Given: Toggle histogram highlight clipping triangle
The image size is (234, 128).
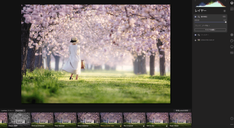Looking at the screenshot, I should point(225,1).
